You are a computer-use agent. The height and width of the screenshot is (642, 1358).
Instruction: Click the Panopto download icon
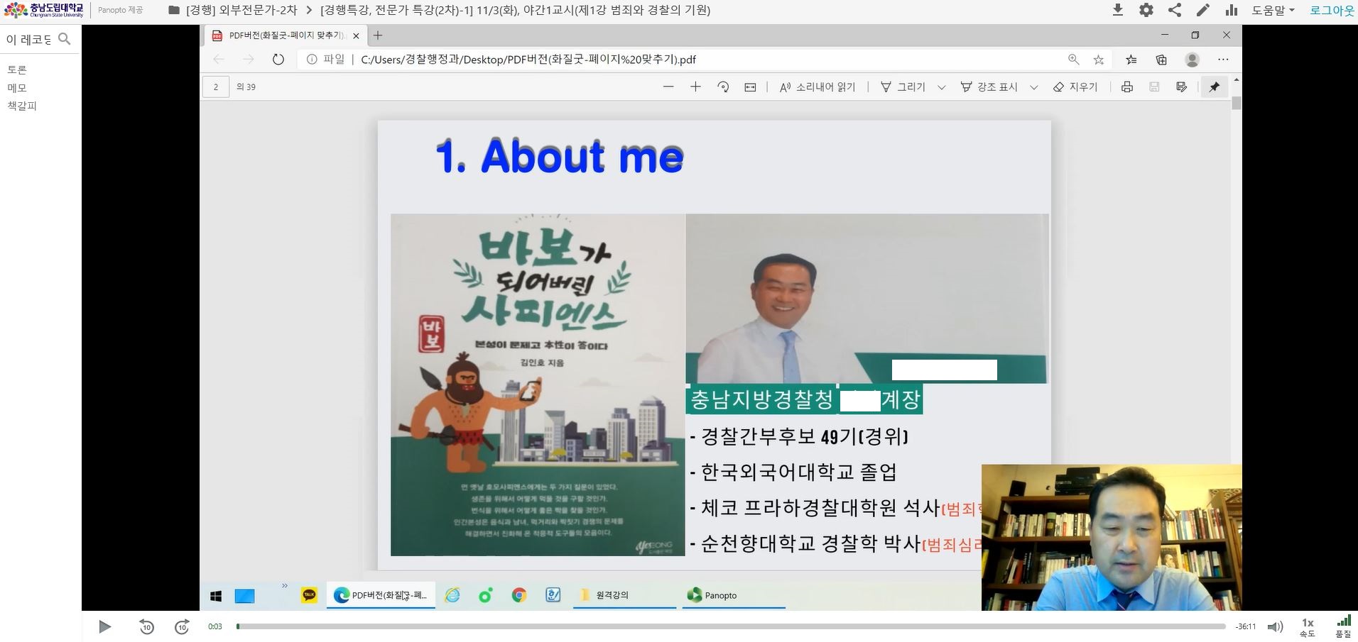click(x=1117, y=10)
